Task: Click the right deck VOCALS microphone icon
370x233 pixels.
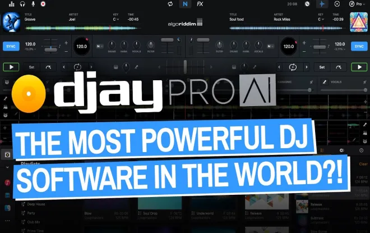Action: (325, 82)
